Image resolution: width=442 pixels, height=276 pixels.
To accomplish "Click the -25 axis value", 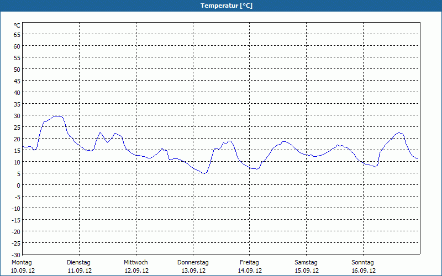I will pyautogui.click(x=16, y=243).
